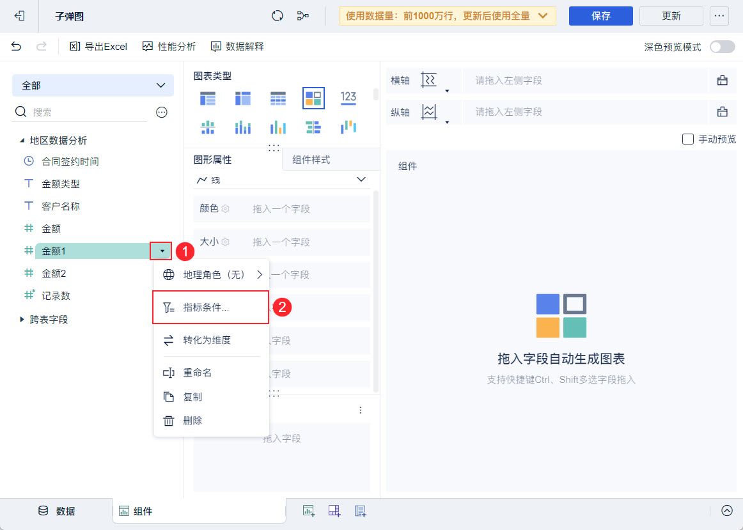Click the gear icon next to 颜色

pos(226,208)
